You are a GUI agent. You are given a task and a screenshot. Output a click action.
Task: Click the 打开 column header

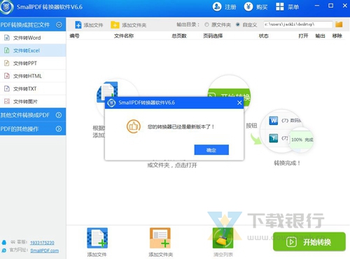(x=303, y=36)
